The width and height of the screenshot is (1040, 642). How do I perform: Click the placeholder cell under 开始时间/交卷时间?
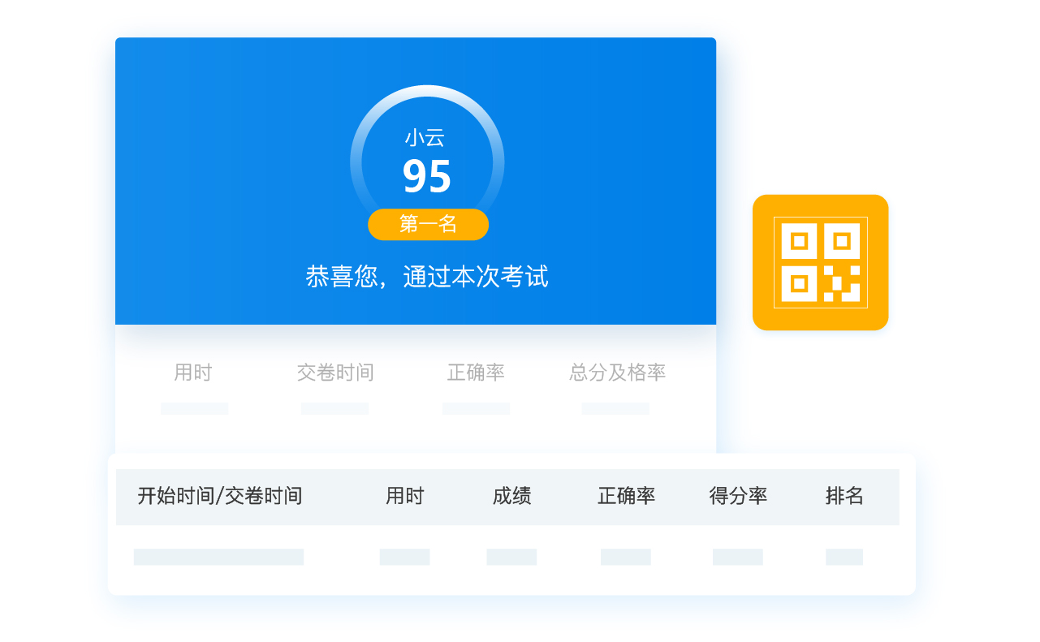click(218, 557)
